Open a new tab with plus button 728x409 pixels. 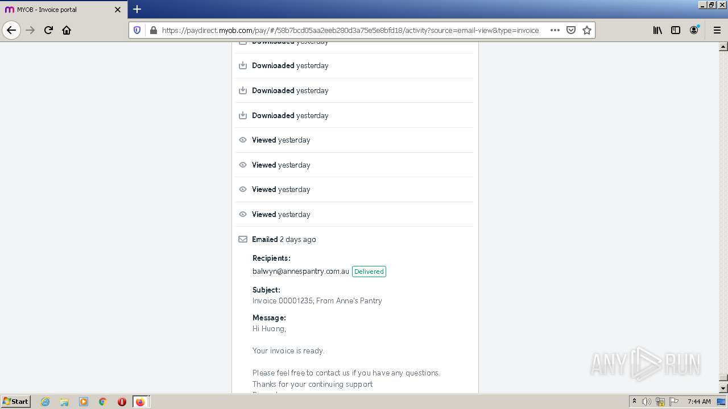click(x=137, y=9)
